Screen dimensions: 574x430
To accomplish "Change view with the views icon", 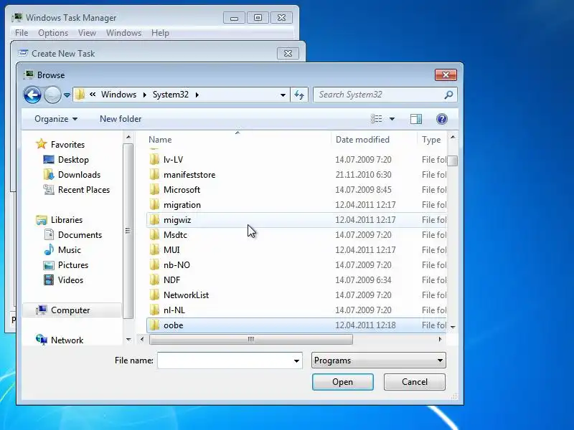I will pyautogui.click(x=376, y=119).
